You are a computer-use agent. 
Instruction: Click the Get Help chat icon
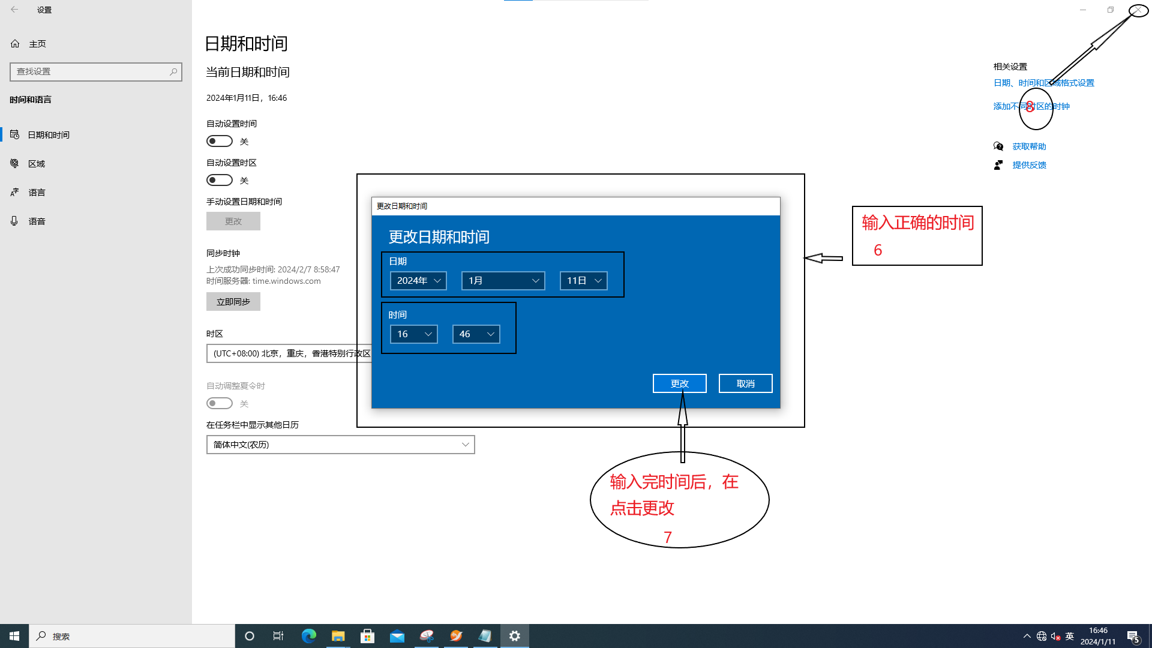[998, 146]
